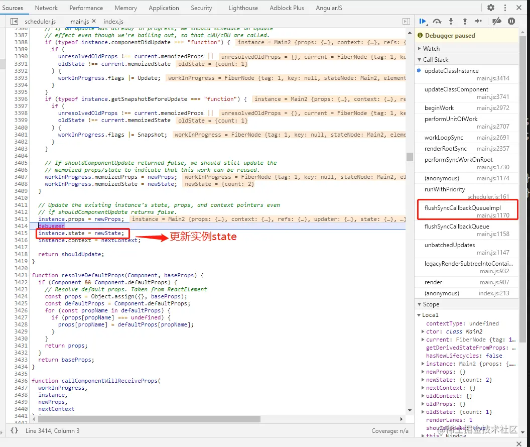Expand the nextContext variable
530x447 pixels.
423,388
